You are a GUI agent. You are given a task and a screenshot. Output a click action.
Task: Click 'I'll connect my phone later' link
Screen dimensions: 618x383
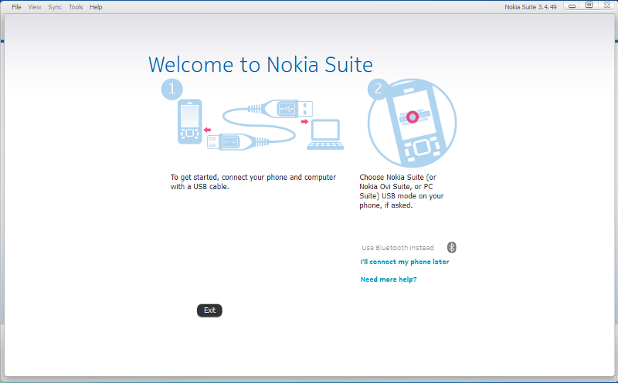(404, 262)
